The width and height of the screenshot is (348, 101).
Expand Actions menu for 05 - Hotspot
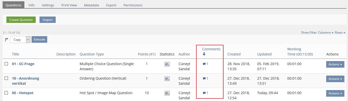(x=335, y=93)
